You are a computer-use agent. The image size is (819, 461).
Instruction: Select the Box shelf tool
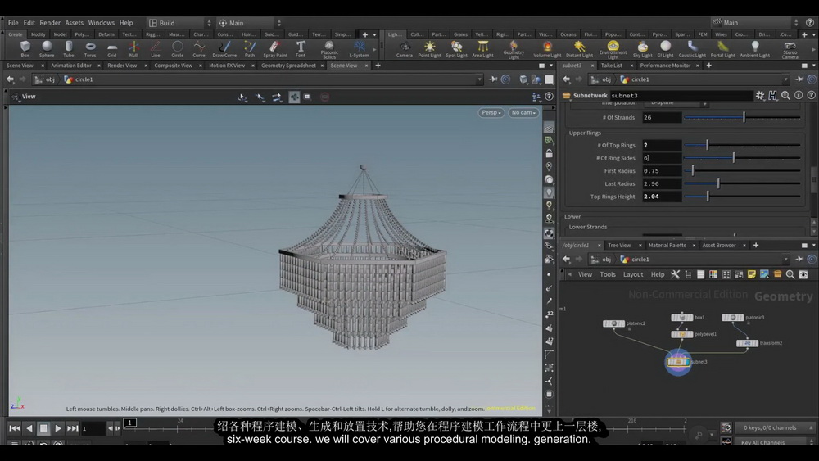(25, 49)
